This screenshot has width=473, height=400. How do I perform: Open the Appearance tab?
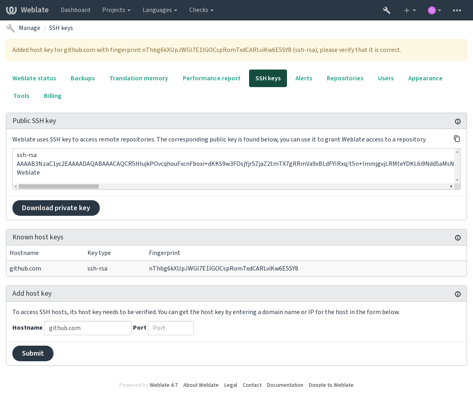coord(425,78)
